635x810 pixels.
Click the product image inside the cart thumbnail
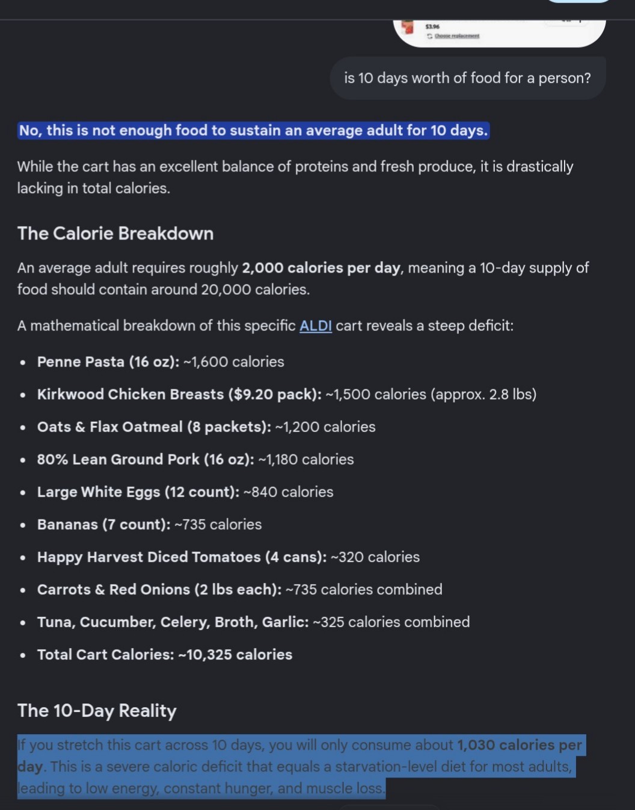click(x=408, y=27)
